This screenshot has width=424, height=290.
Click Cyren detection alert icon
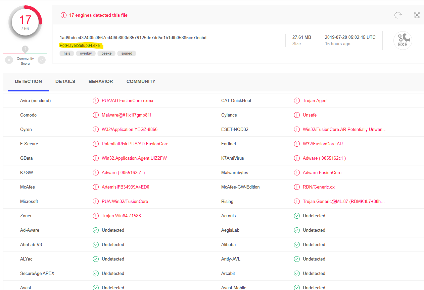pyautogui.click(x=96, y=129)
